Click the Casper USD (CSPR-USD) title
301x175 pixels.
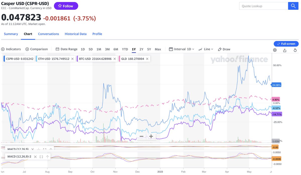(x=25, y=4)
